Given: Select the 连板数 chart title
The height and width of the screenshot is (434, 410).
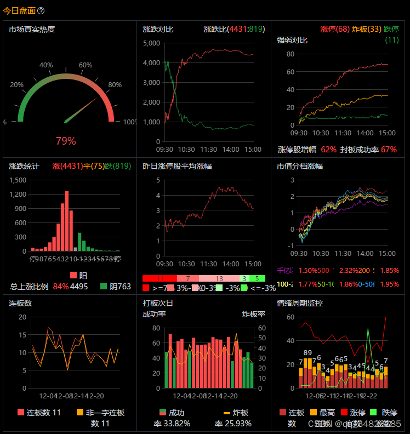Looking at the screenshot, I should tap(20, 303).
